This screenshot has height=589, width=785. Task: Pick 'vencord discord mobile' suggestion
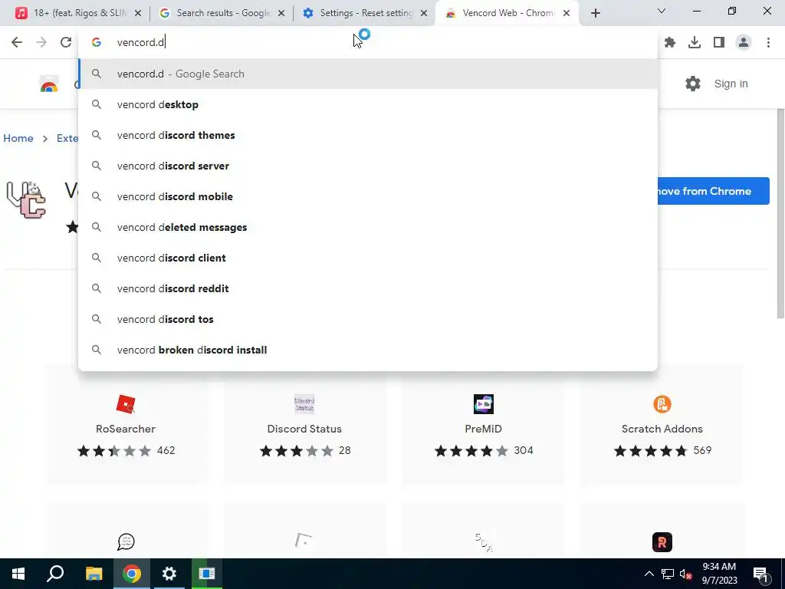(x=368, y=196)
